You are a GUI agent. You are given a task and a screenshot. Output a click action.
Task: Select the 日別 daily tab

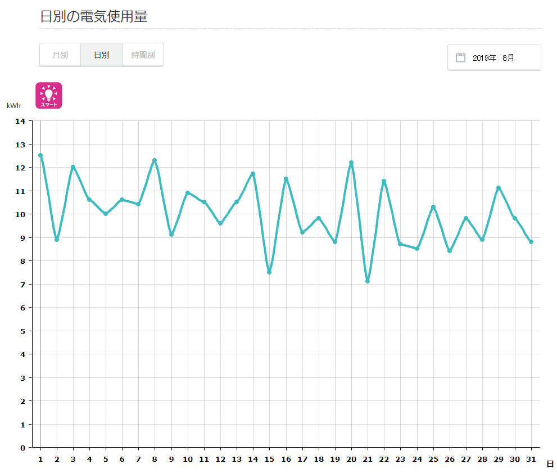coord(102,55)
